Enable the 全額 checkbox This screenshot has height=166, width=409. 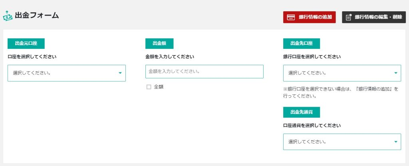(149, 87)
